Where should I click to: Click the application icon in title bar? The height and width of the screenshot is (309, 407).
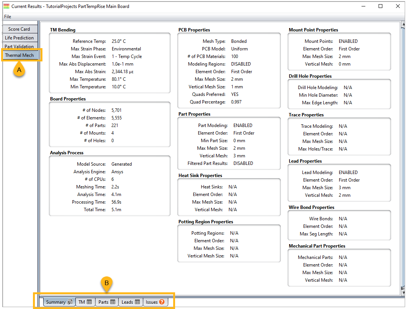coord(6,6)
